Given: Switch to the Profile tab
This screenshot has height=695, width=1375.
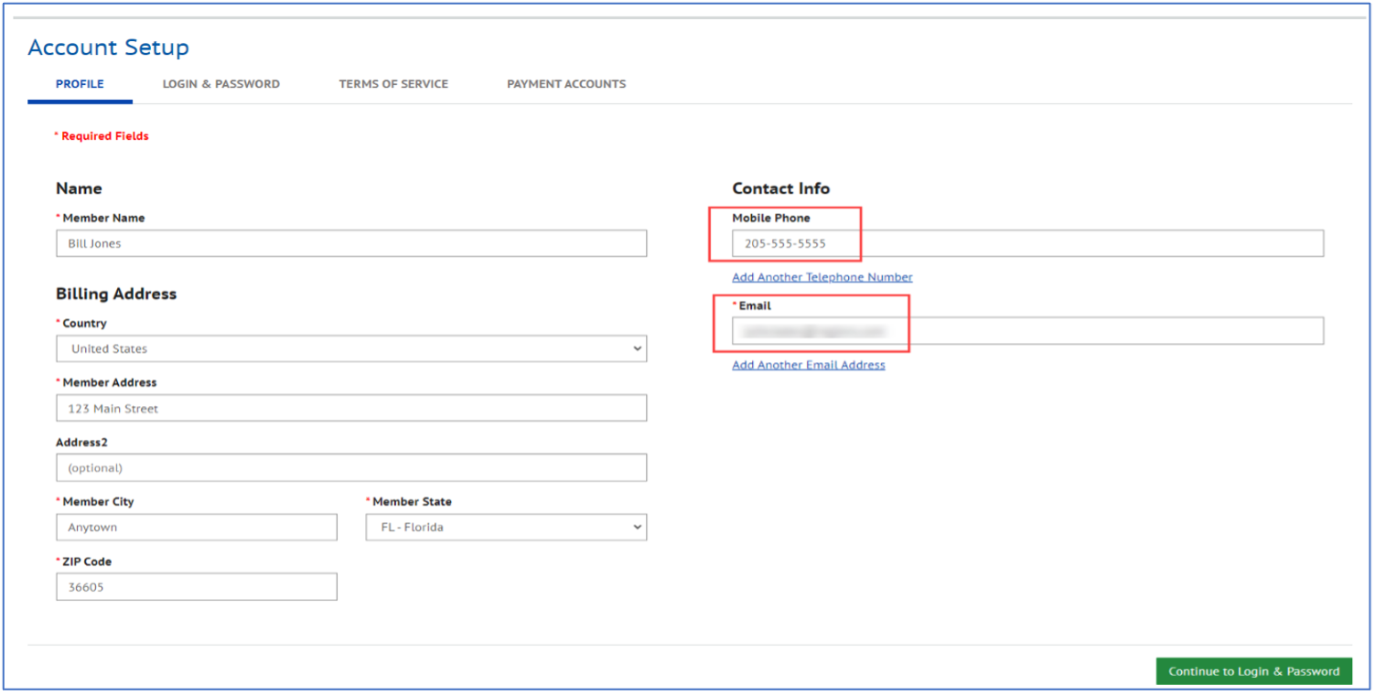Looking at the screenshot, I should pos(80,84).
